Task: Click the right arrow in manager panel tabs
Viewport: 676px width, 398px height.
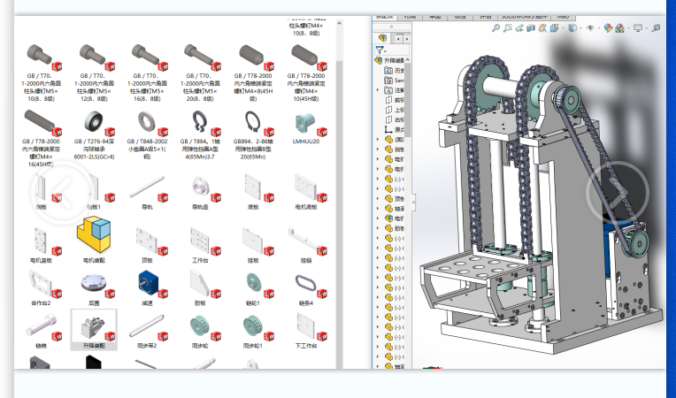Action: 408,38
